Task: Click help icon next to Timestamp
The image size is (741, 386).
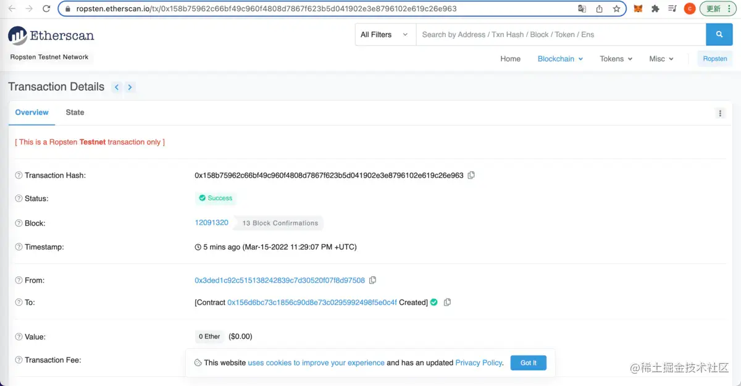Action: pos(19,247)
